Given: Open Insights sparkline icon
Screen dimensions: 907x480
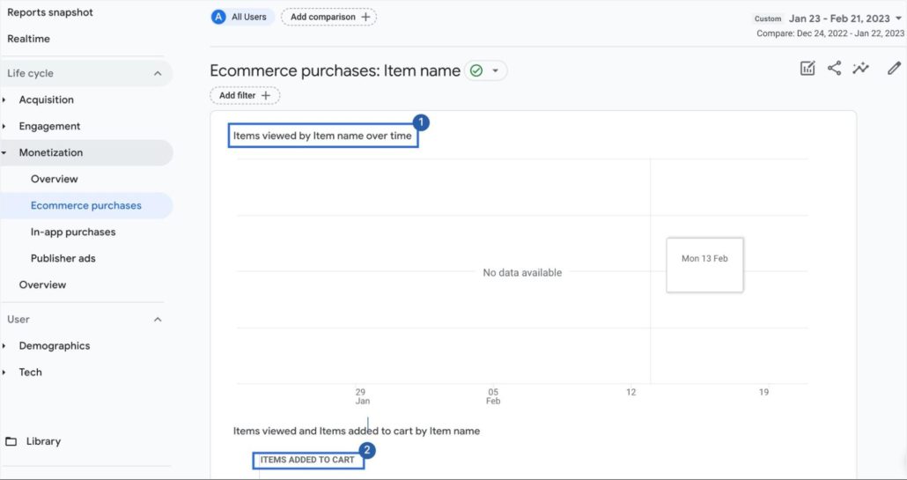Looking at the screenshot, I should coord(860,68).
